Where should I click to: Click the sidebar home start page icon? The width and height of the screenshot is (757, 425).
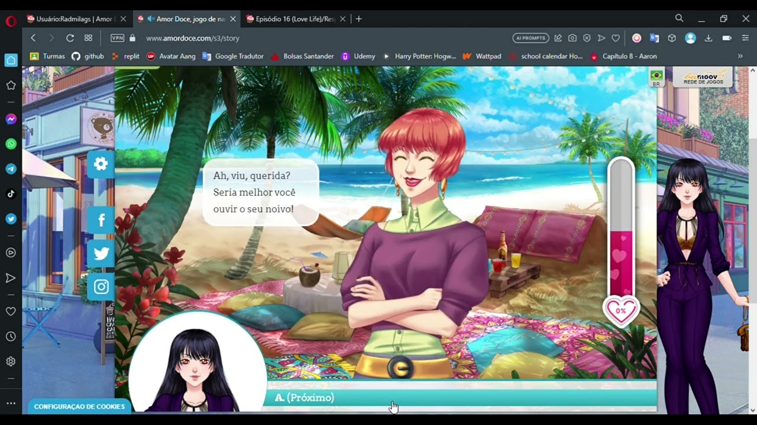11,60
